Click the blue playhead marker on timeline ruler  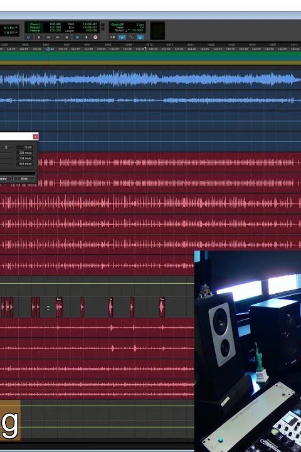(48, 49)
